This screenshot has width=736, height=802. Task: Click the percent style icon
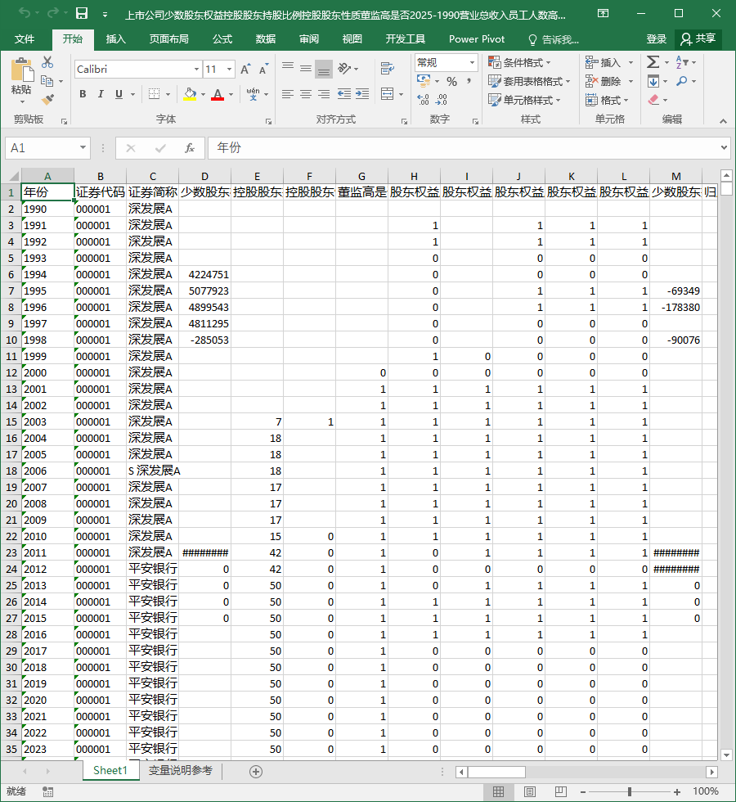point(451,81)
